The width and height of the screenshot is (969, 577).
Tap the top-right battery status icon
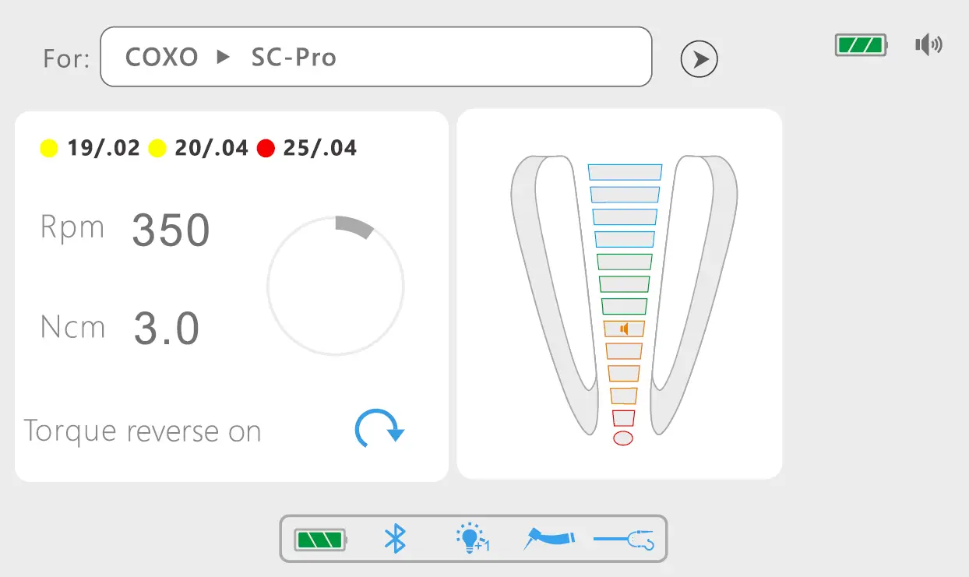coord(862,45)
